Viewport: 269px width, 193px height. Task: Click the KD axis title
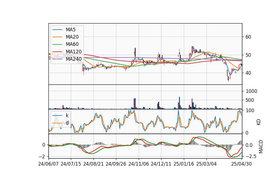pyautogui.click(x=259, y=122)
